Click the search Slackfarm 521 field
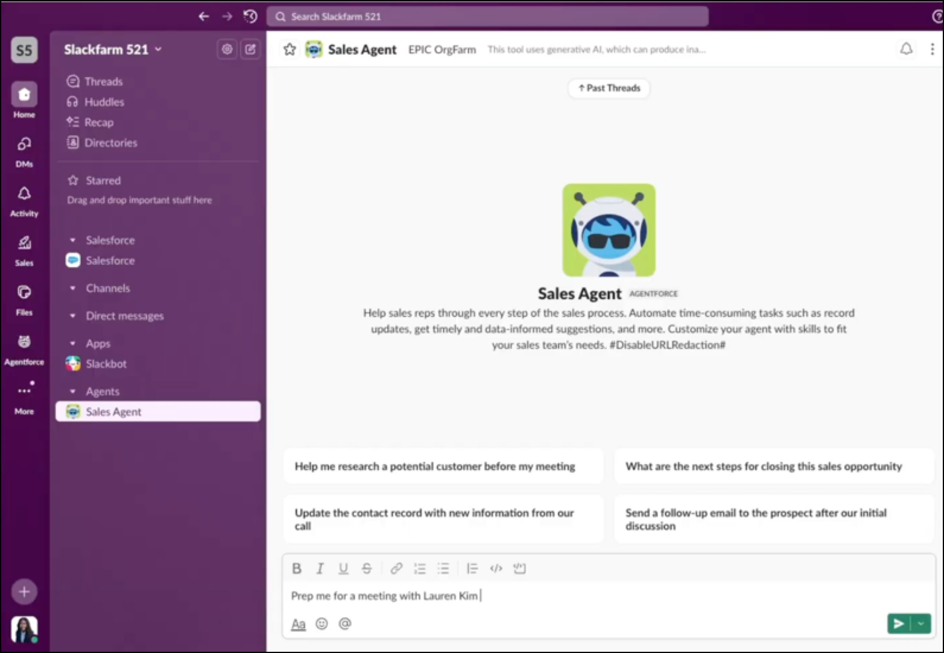Image resolution: width=944 pixels, height=653 pixels. pyautogui.click(x=487, y=16)
